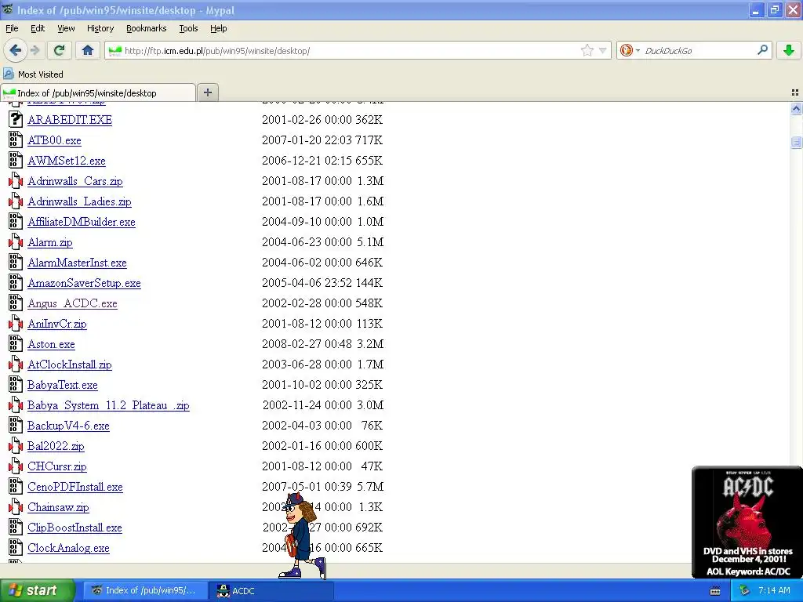Open a new tab with plus button
The height and width of the screenshot is (602, 803).
click(207, 92)
